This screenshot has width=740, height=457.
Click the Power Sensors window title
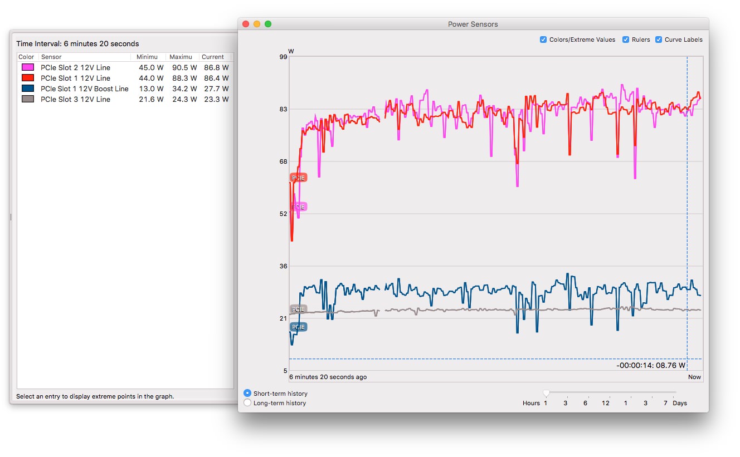tap(473, 24)
